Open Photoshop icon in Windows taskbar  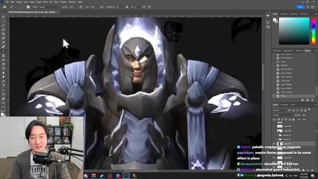pyautogui.click(x=126, y=176)
